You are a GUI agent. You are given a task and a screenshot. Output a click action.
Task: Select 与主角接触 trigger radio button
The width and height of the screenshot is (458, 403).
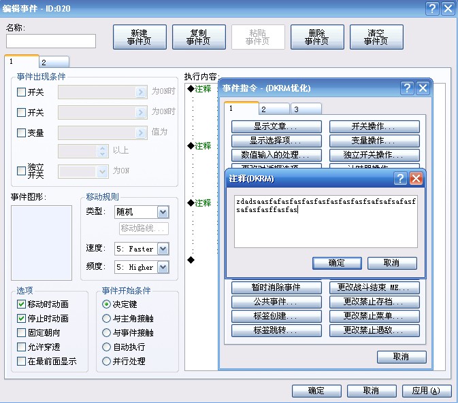point(106,318)
